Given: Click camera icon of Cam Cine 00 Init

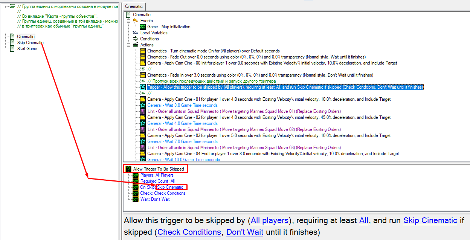Looking at the screenshot, I should coord(143,63).
